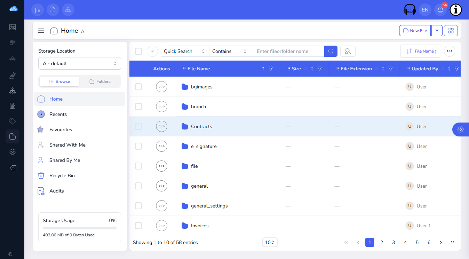Open Recycle Bin in the side menu

[80, 175]
